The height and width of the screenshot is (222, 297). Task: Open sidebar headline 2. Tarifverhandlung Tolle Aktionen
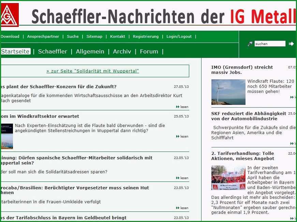click(x=243, y=156)
